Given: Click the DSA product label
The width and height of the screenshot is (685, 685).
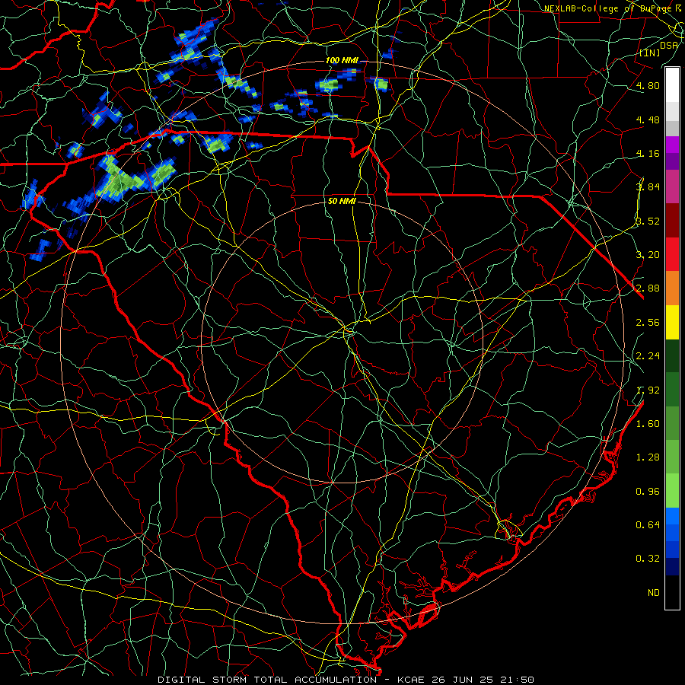Looking at the screenshot, I should [x=669, y=45].
